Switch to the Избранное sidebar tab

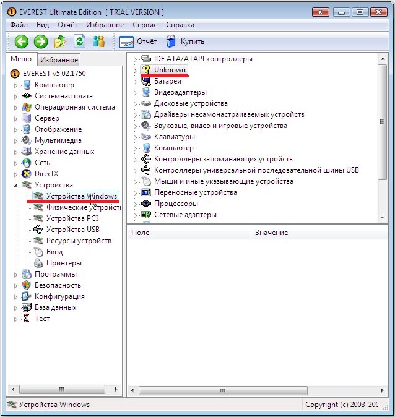[x=59, y=60]
